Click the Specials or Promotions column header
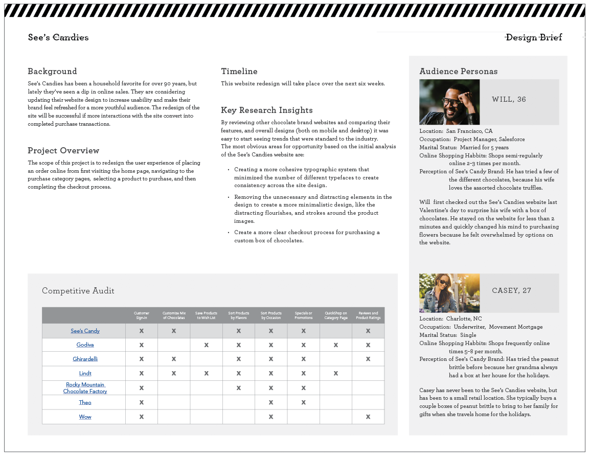The width and height of the screenshot is (589, 456). [x=304, y=315]
